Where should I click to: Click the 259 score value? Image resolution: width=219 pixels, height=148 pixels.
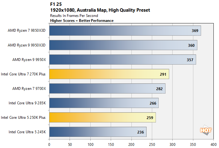pyautogui.click(x=150, y=118)
